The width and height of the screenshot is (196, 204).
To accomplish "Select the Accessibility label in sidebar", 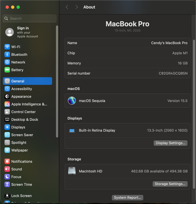I will point(22,89).
